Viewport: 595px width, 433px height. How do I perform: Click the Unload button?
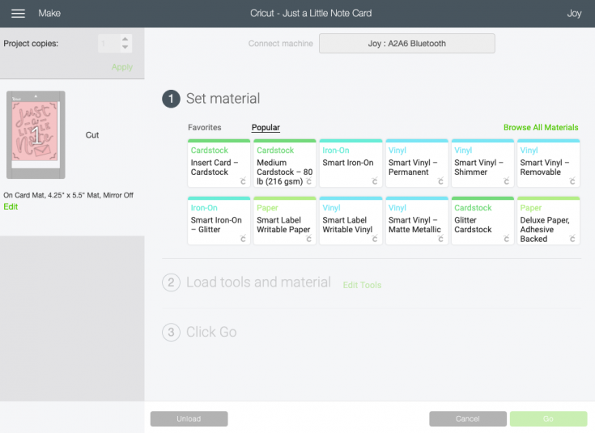(189, 418)
